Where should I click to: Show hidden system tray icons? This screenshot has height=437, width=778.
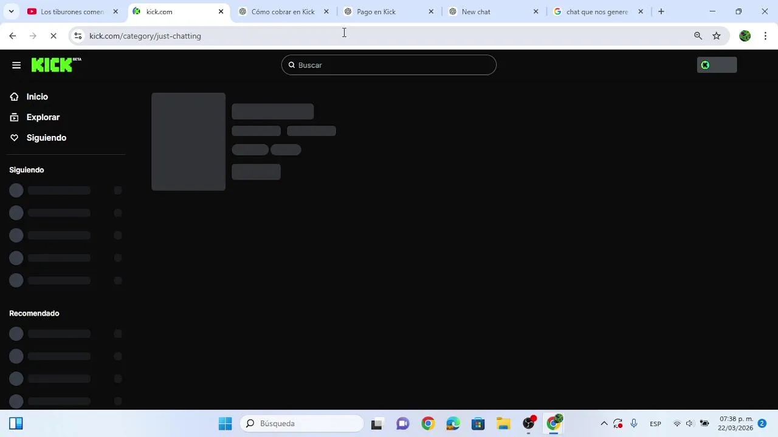604,424
